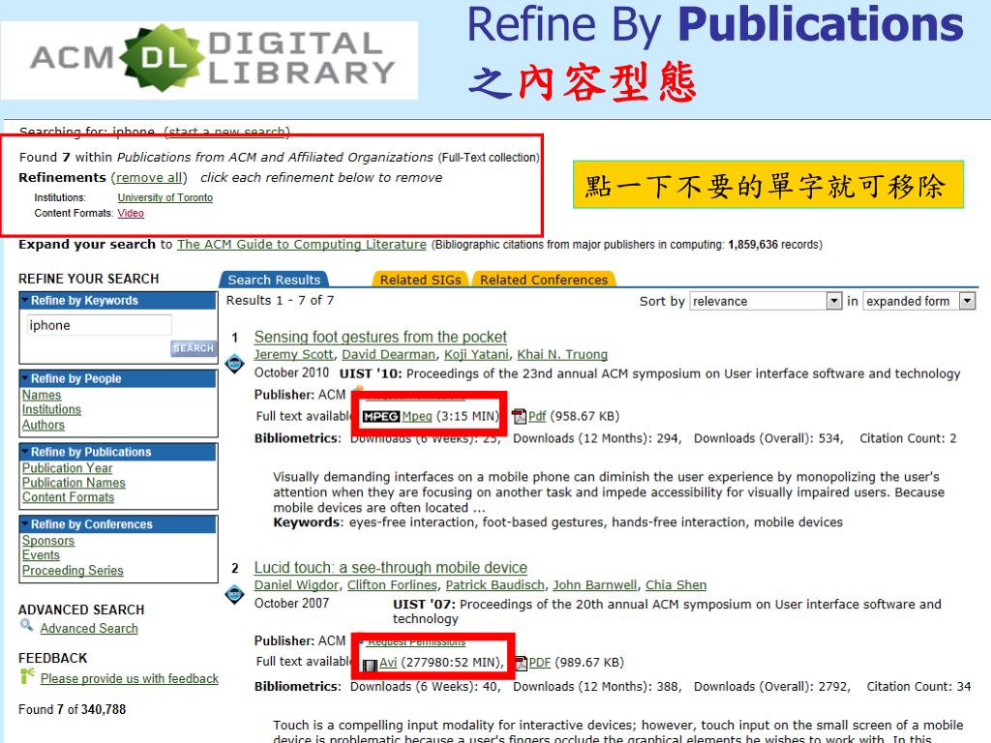The image size is (991, 743).
Task: Click the ACM badge icon beside result 2
Action: click(234, 594)
